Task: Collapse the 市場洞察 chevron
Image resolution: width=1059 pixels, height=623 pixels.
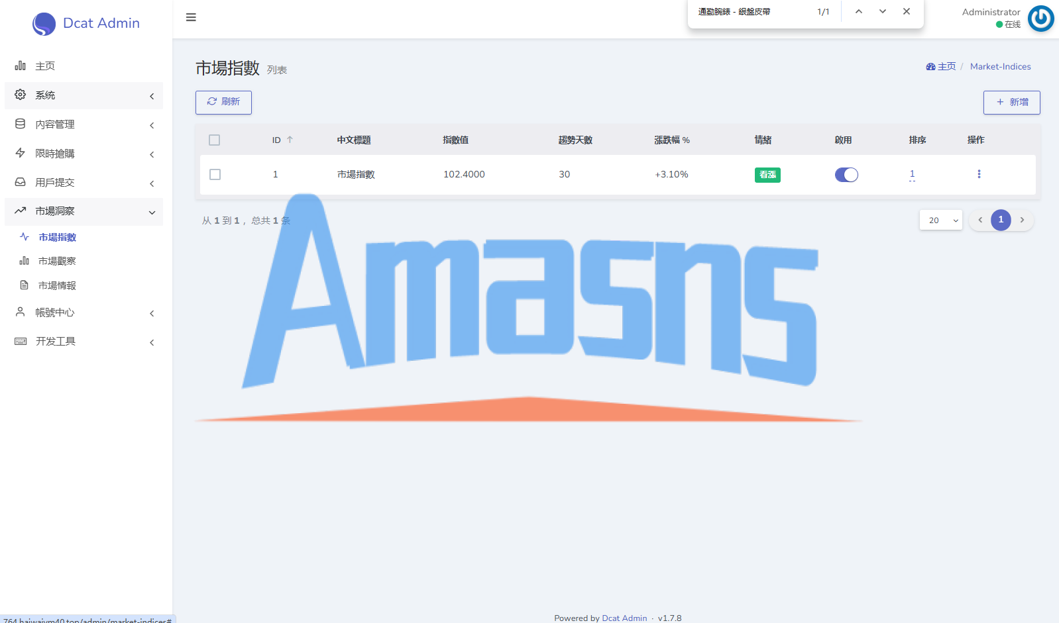Action: pos(152,213)
